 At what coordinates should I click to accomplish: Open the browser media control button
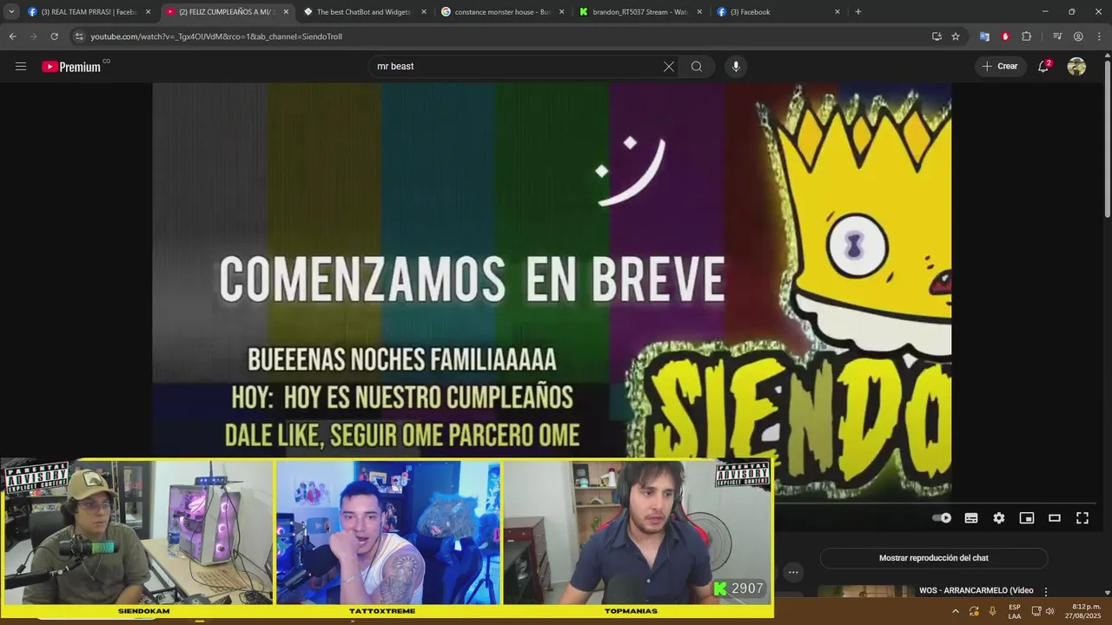tap(1057, 36)
